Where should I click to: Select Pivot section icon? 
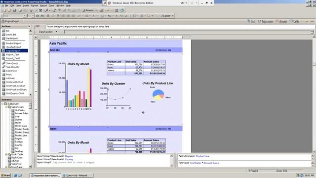[3, 75]
